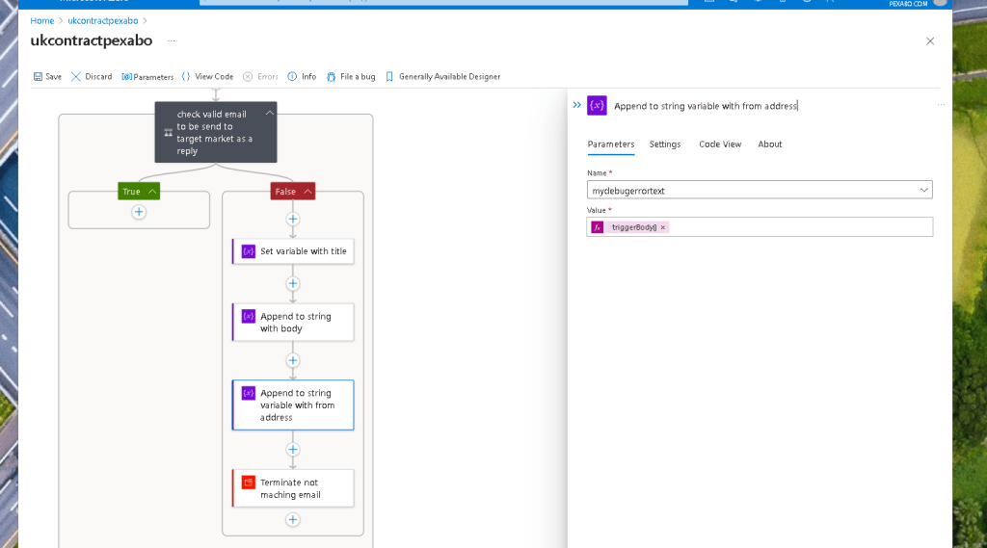Select Append to string with body action
This screenshot has height=548, width=987.
(293, 322)
